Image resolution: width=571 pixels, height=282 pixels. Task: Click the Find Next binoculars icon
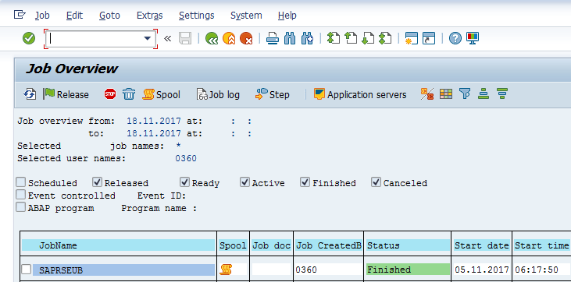click(x=307, y=38)
